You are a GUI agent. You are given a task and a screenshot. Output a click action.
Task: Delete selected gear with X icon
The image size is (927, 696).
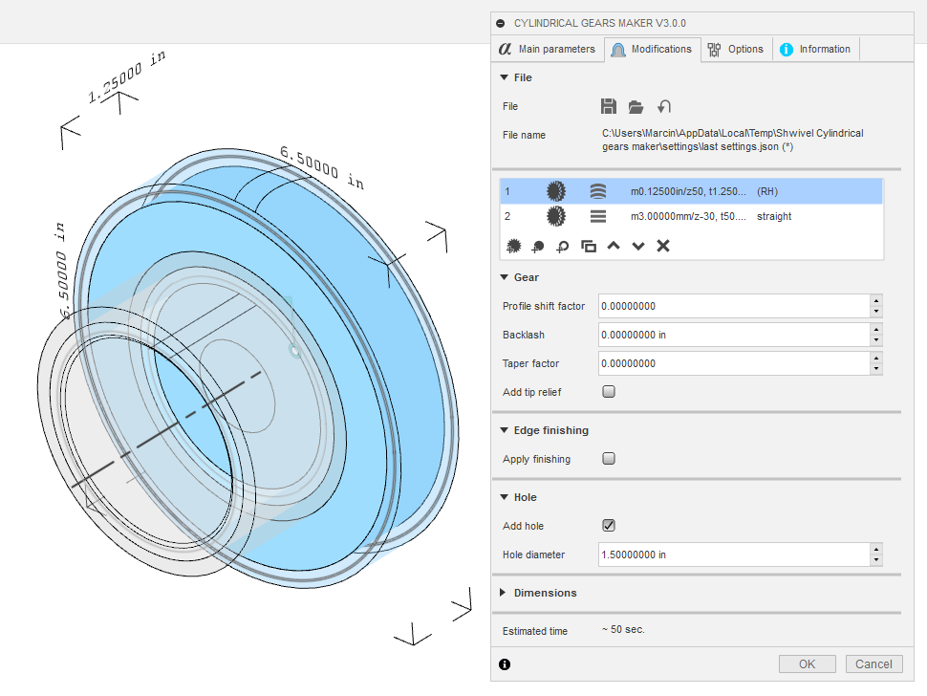click(663, 246)
